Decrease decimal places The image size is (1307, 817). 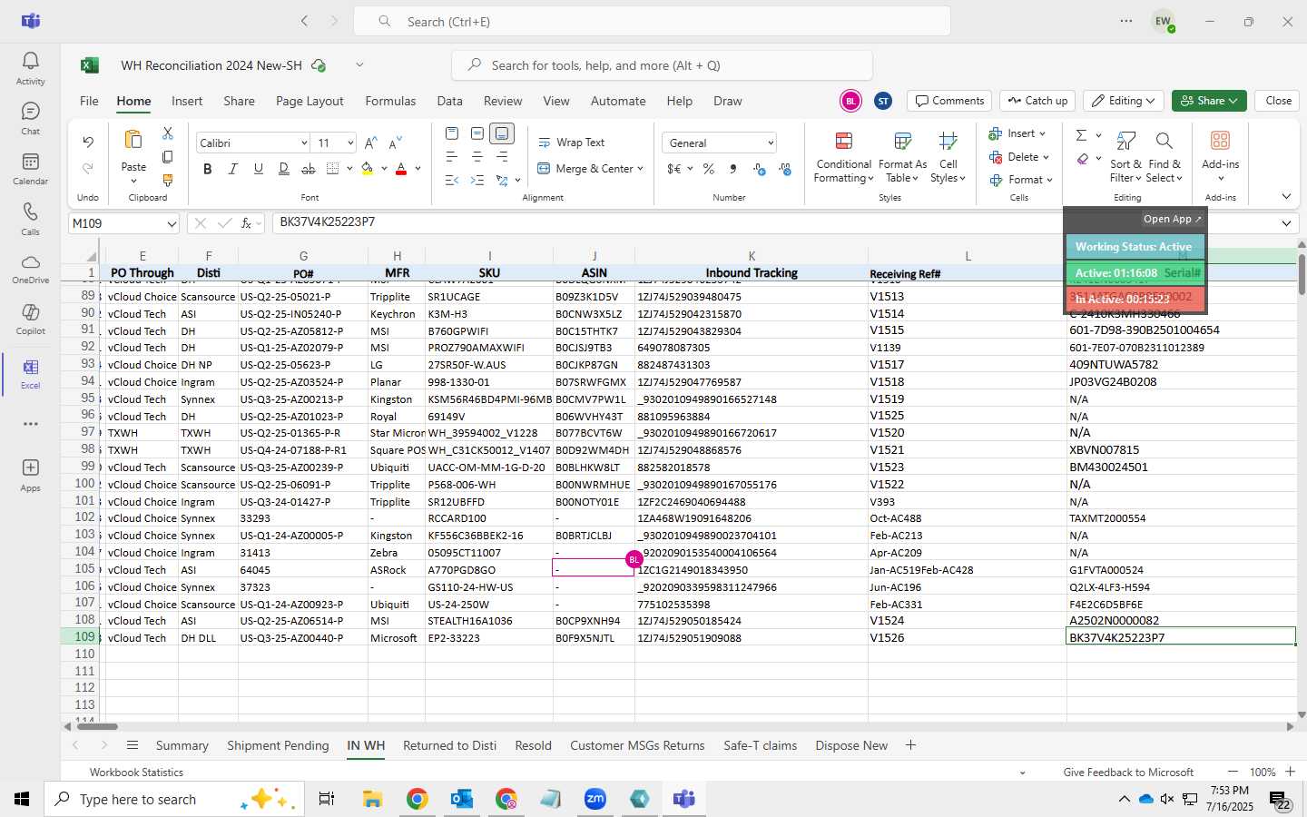click(785, 169)
